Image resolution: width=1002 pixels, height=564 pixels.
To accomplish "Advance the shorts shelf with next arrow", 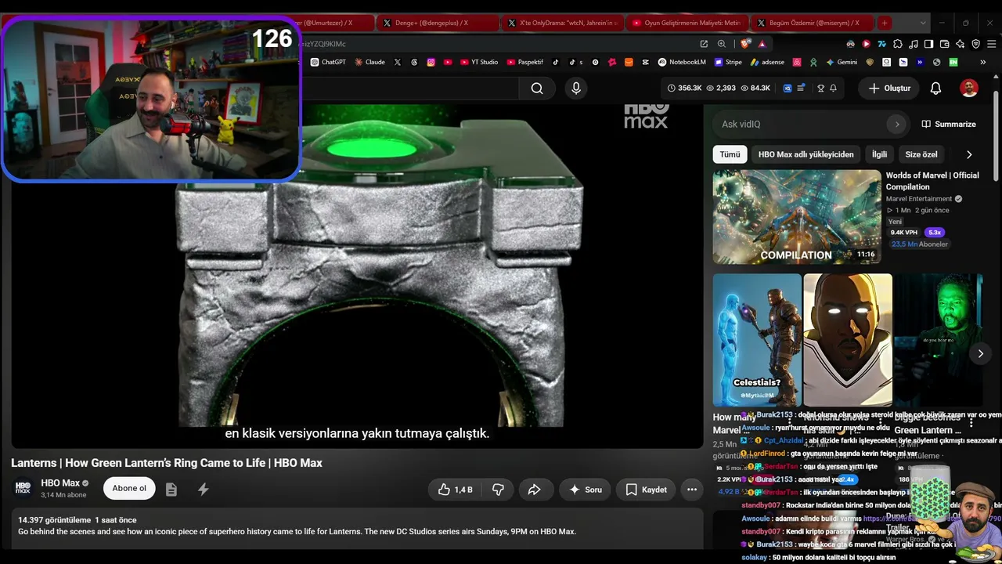I will 980,353.
